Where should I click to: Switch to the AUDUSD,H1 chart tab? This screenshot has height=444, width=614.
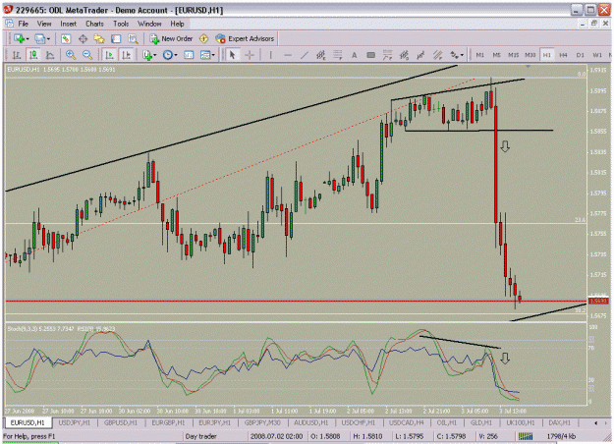[310, 422]
